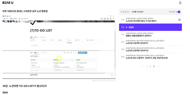Open lecture 18 노션으로 프로젝트 관리하기1
190x96 pixels.
pos(150,42)
